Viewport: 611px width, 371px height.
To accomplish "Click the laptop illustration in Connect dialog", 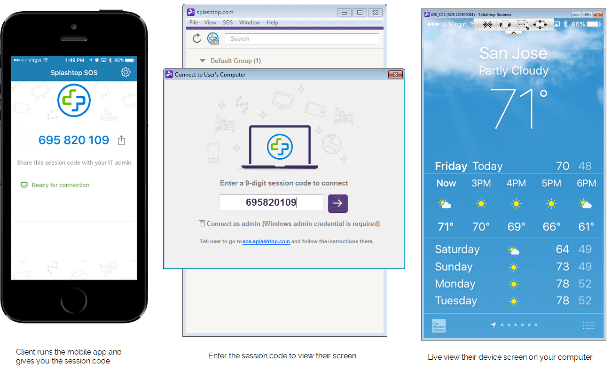I will [280, 147].
